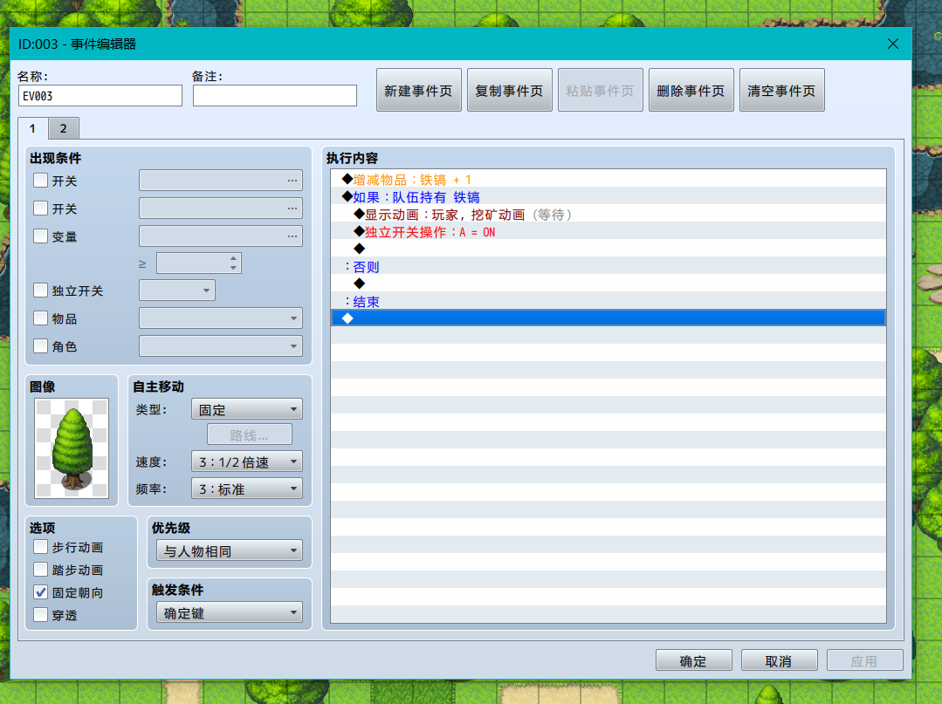
Task: Open the 触发条件 dropdown showing 确定键
Action: (229, 612)
